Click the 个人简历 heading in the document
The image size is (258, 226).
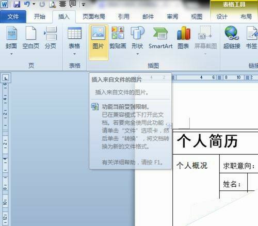coord(207,141)
